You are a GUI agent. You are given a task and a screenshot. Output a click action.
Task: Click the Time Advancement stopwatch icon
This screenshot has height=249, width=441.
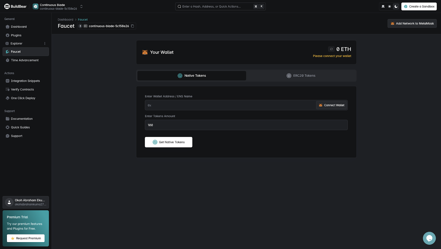pos(7,60)
